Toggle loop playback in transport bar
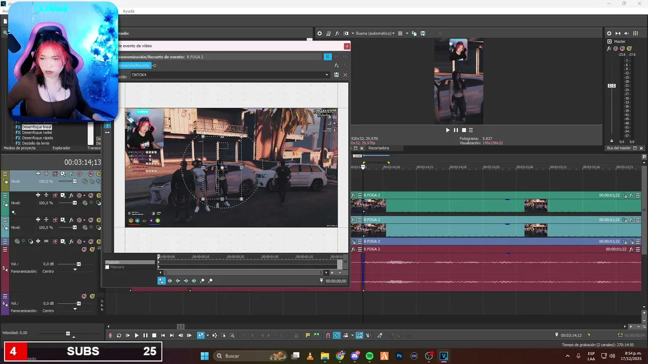 (119, 335)
